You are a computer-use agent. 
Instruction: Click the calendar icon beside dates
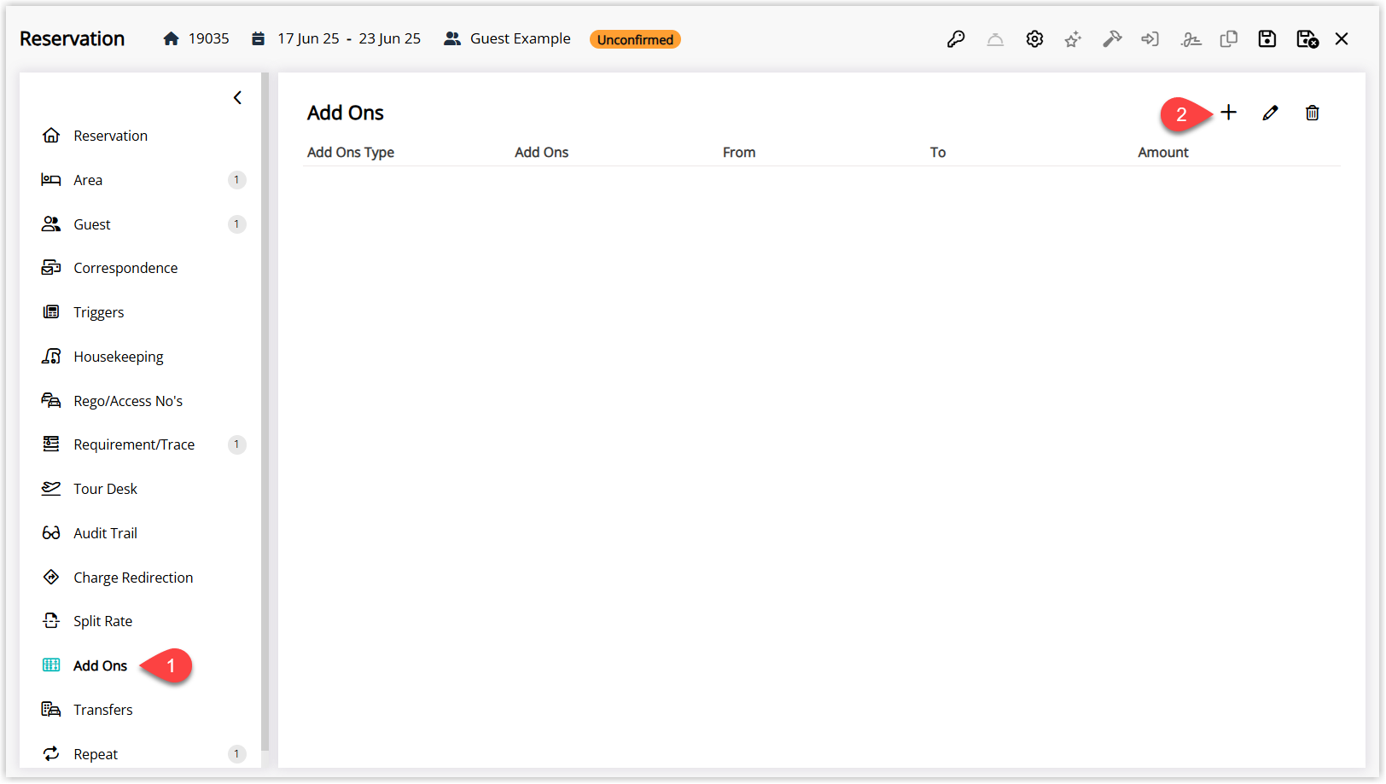[258, 38]
